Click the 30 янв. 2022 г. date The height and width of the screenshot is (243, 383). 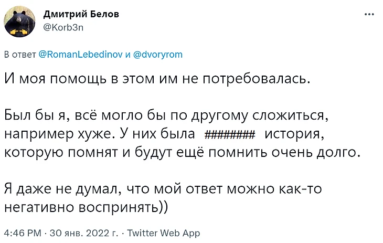tap(84, 233)
